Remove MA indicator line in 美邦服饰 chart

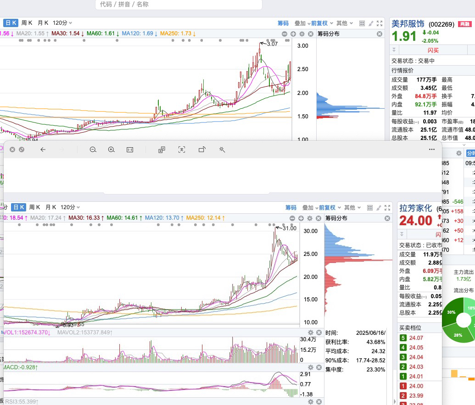(x=311, y=34)
